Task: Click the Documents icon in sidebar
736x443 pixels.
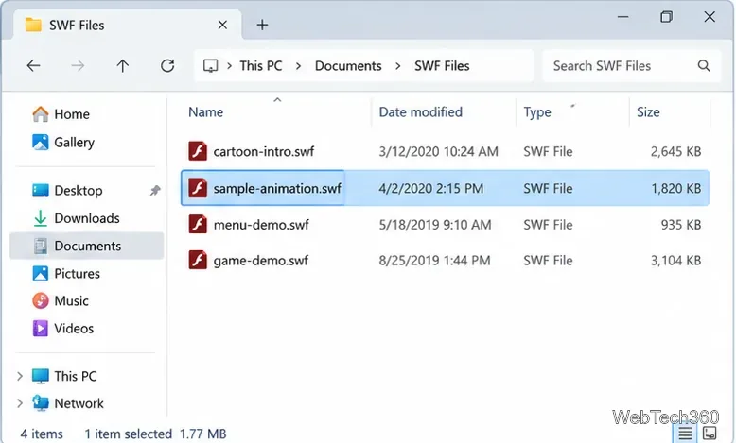Action: 41,246
